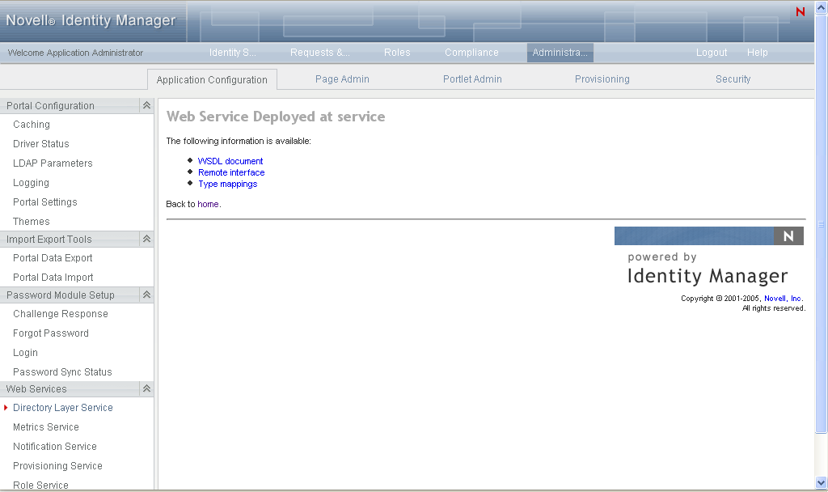This screenshot has height=492, width=828.
Task: Open the Type mappings link
Action: point(227,184)
